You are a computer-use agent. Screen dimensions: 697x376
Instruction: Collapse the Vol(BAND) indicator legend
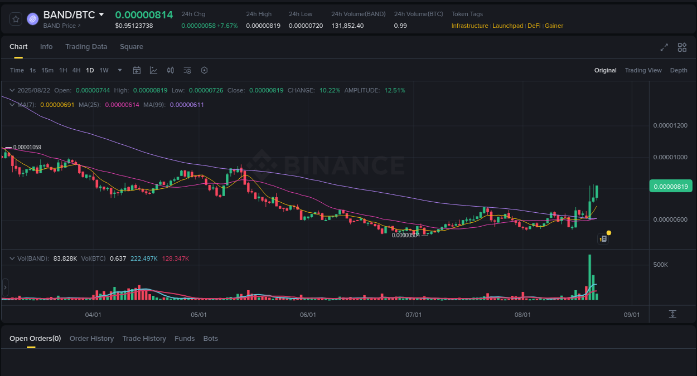[12, 258]
